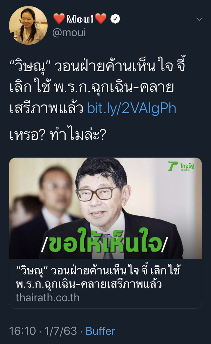Click the Moui display name
Viewport: 211px width, 344px height.
80,19
